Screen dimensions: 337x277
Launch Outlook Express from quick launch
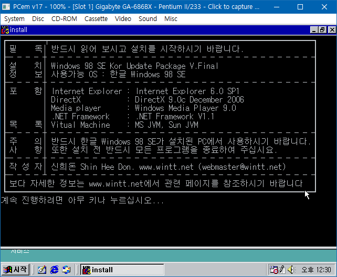point(66,270)
